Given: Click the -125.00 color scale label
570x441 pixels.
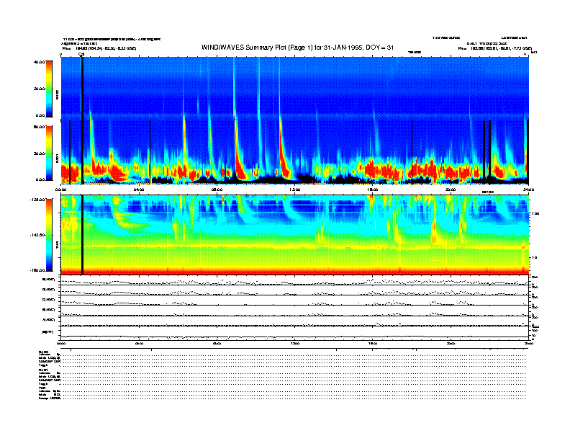Looking at the screenshot, I should click(x=37, y=200).
